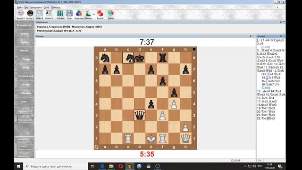Expand the dropdown arrow beside Движок
Screen dimensions: 302x170
tap(94, 15)
